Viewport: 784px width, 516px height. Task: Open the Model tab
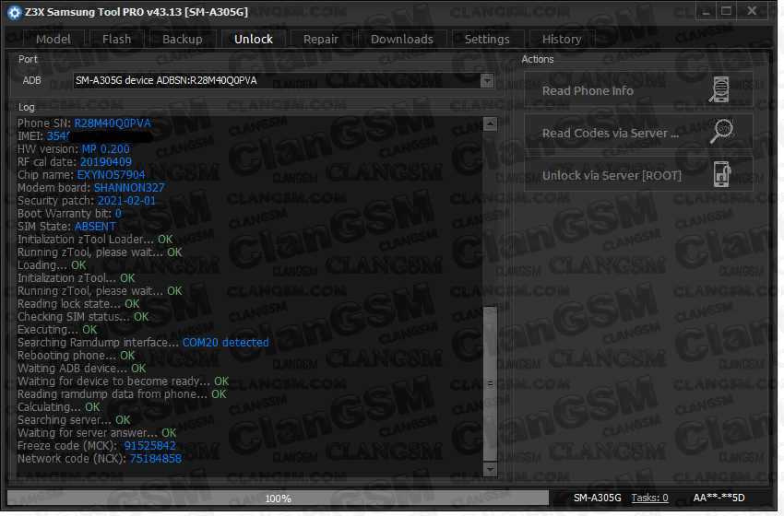[53, 39]
